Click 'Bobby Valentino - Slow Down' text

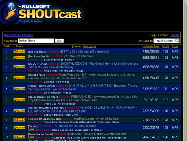click(61, 115)
